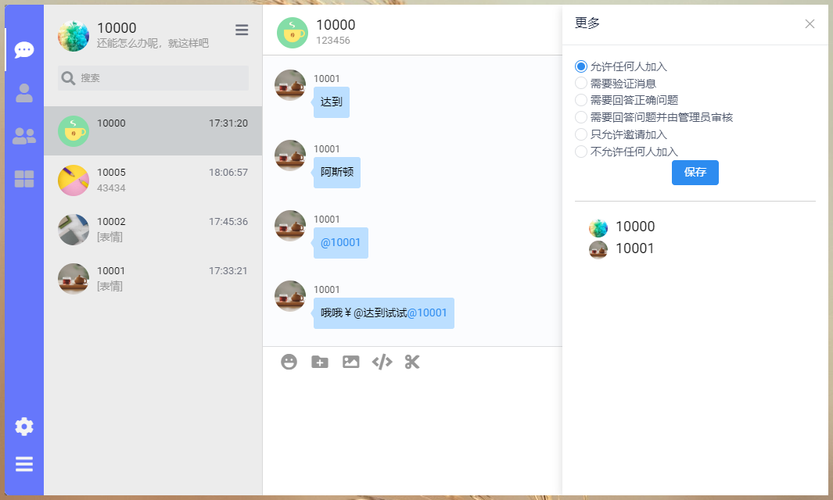The width and height of the screenshot is (833, 500).
Task: Select "需要验证消息" radio option
Action: pyautogui.click(x=581, y=83)
